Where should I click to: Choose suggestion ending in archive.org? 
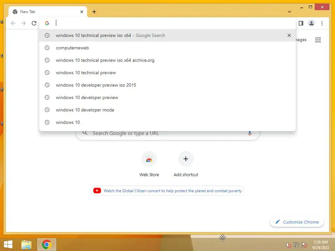[167, 60]
